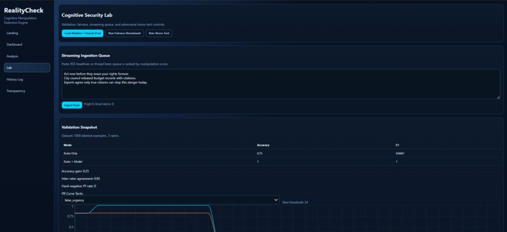The height and width of the screenshot is (232, 507).
Task: Click the 0.6667 F1 value
Action: 400,154
